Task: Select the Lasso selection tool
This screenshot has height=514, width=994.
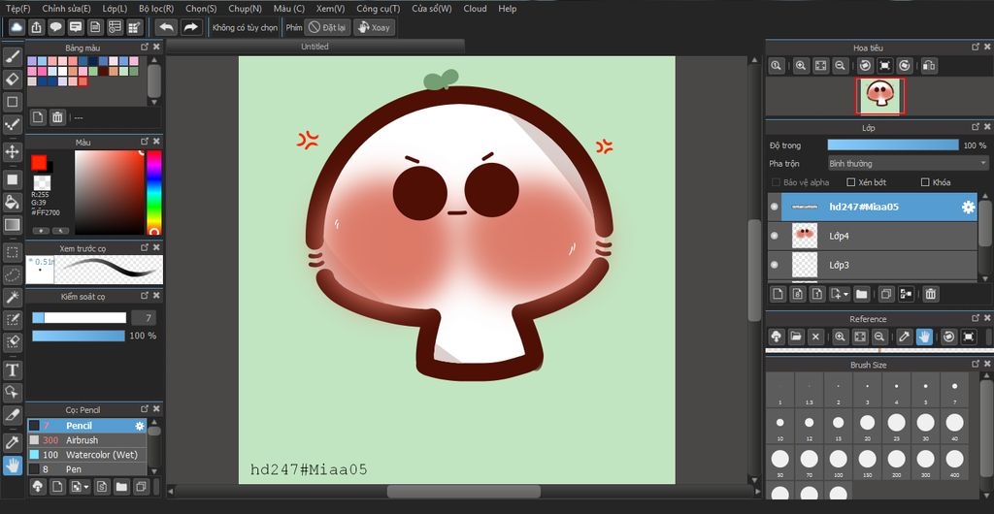Action: click(13, 274)
